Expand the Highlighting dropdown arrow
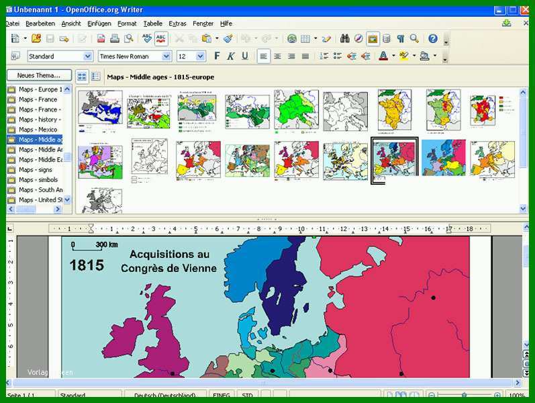This screenshot has height=403, width=535. (414, 55)
